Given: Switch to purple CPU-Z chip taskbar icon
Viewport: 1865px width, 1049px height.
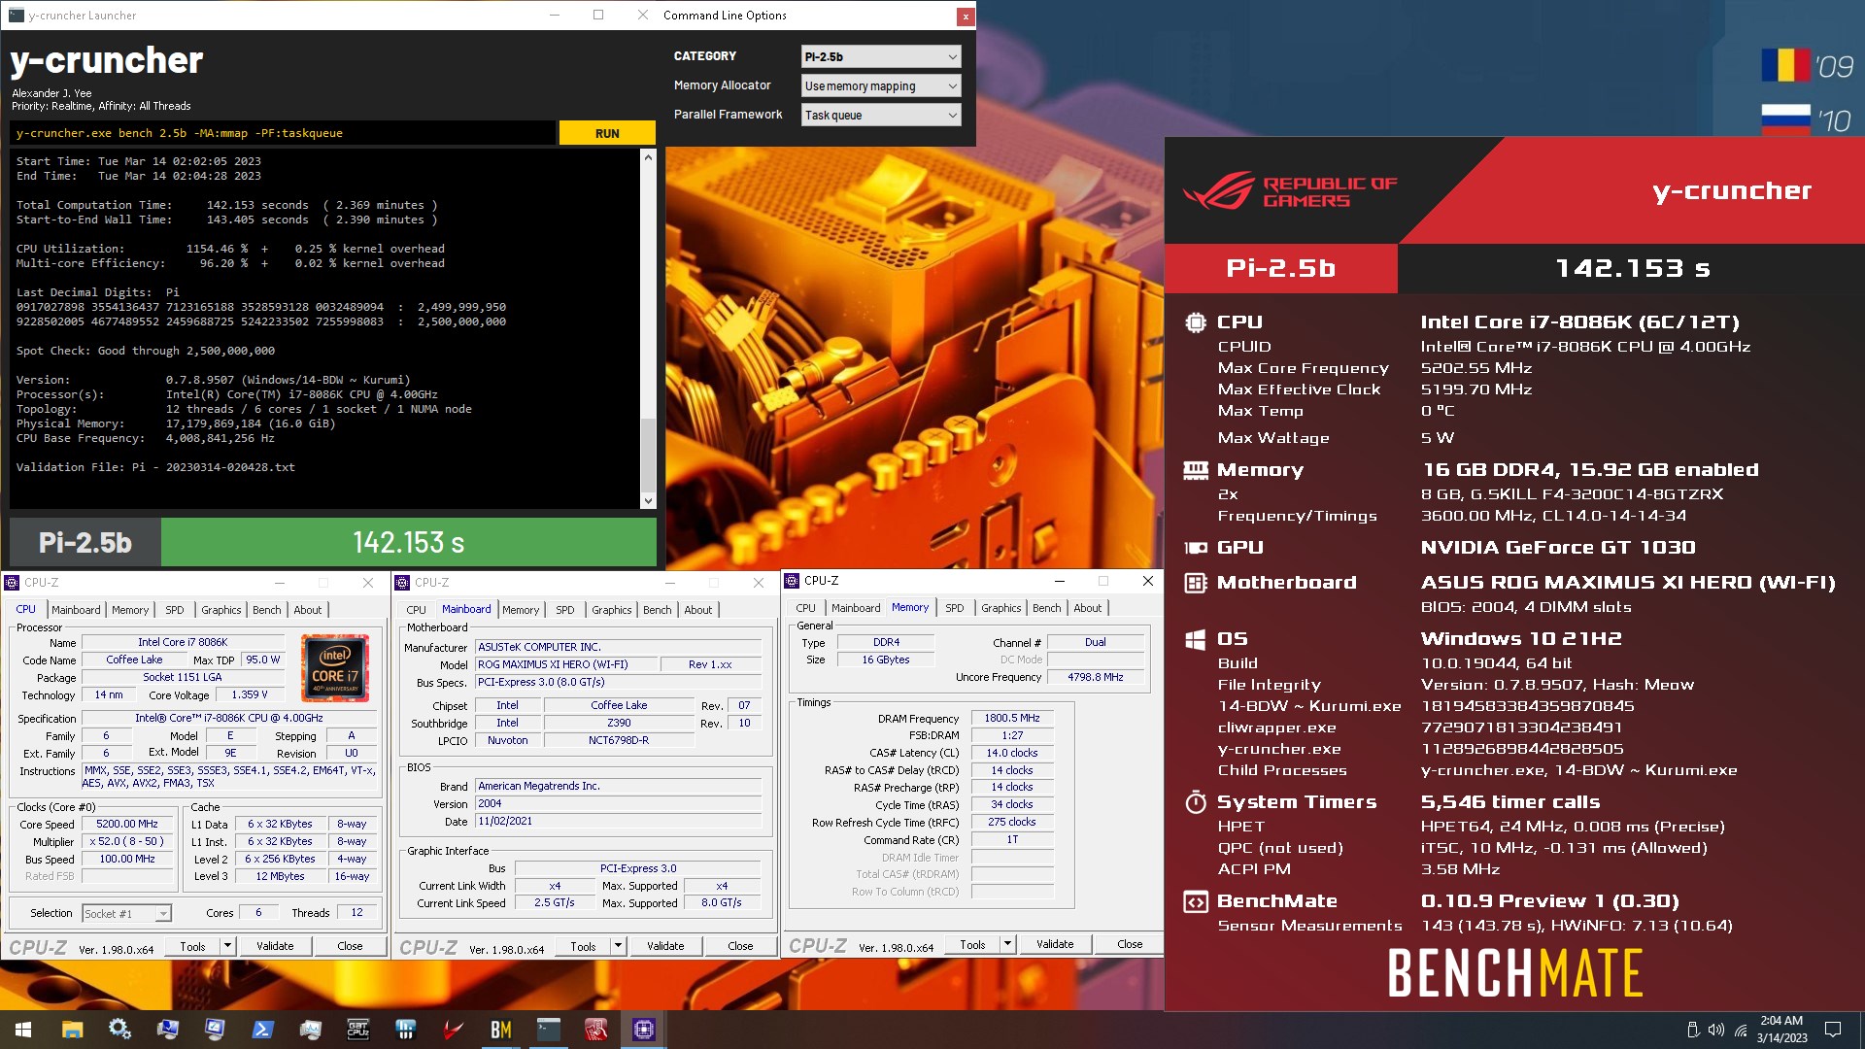Looking at the screenshot, I should (643, 1030).
